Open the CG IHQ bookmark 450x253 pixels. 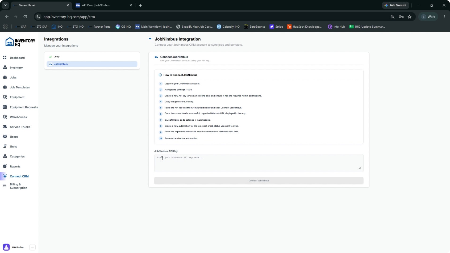click(123, 27)
